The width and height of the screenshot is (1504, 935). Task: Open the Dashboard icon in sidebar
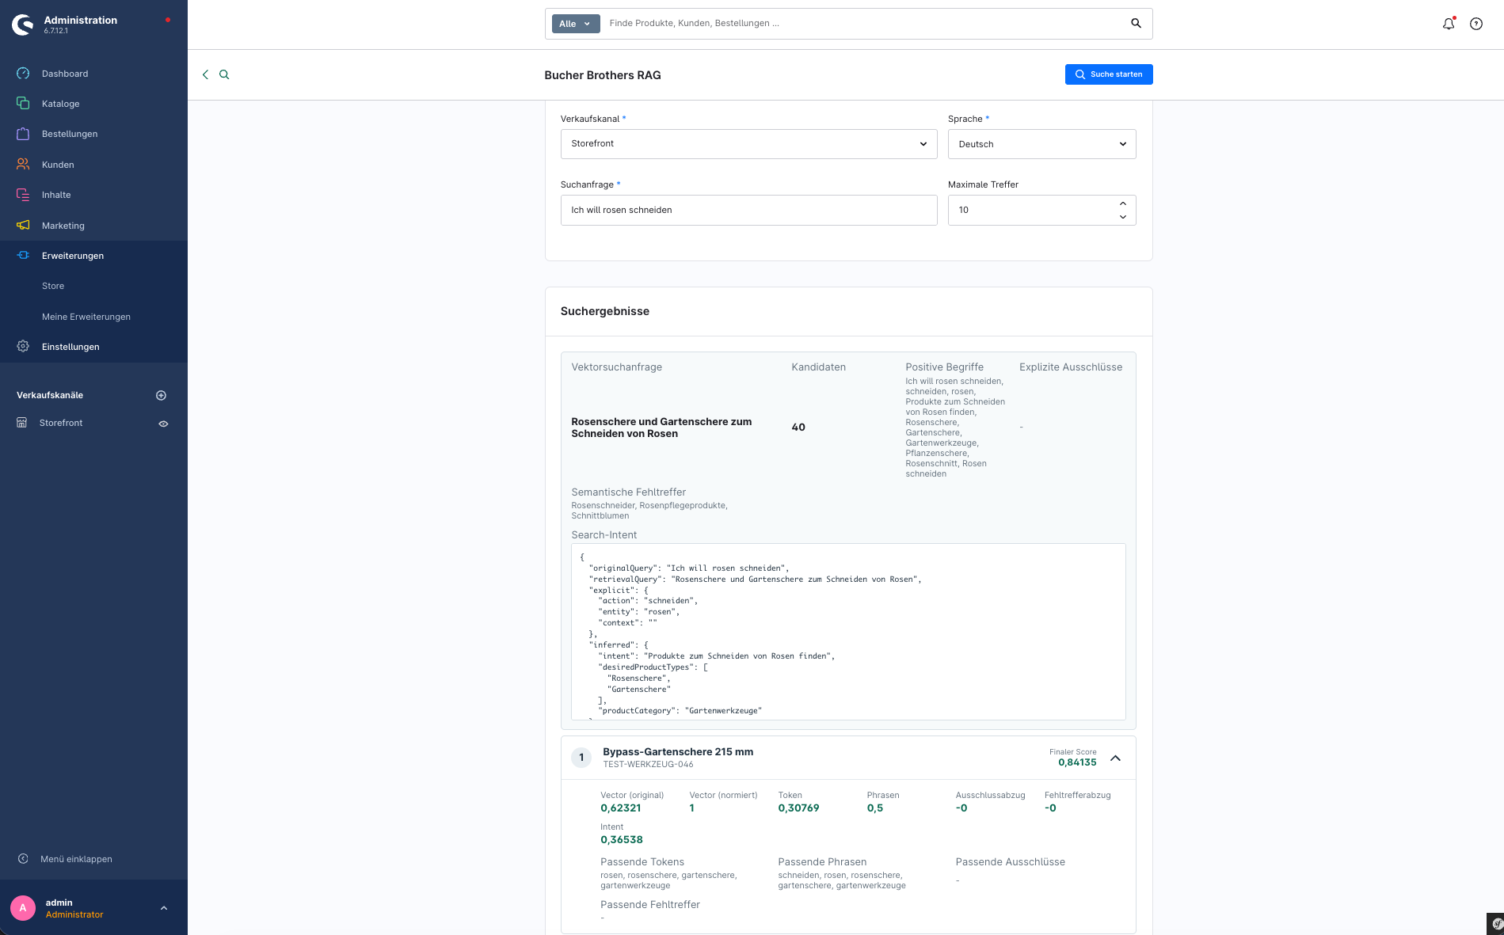pyautogui.click(x=23, y=74)
